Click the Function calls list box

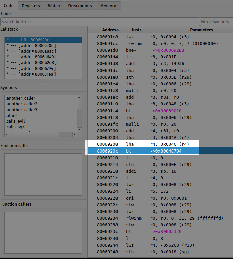[43, 174]
